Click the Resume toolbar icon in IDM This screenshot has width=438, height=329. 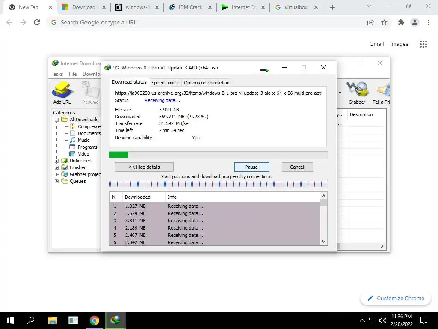coord(91,93)
